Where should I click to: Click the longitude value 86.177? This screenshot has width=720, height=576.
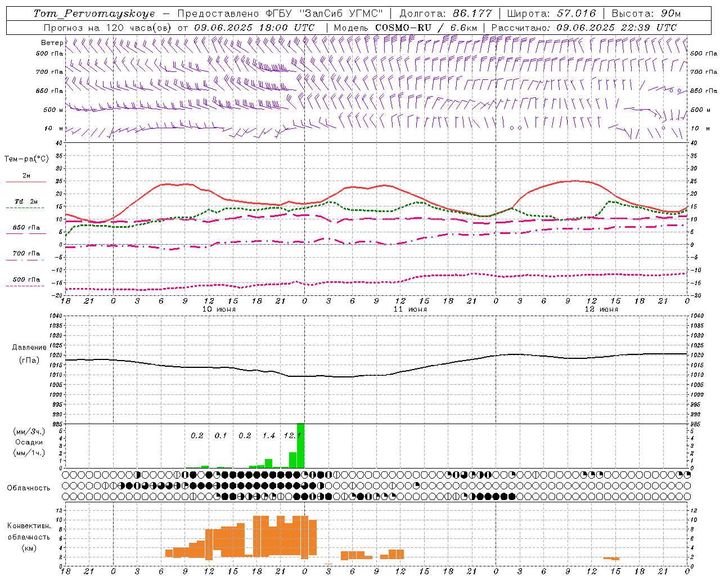click(x=472, y=13)
